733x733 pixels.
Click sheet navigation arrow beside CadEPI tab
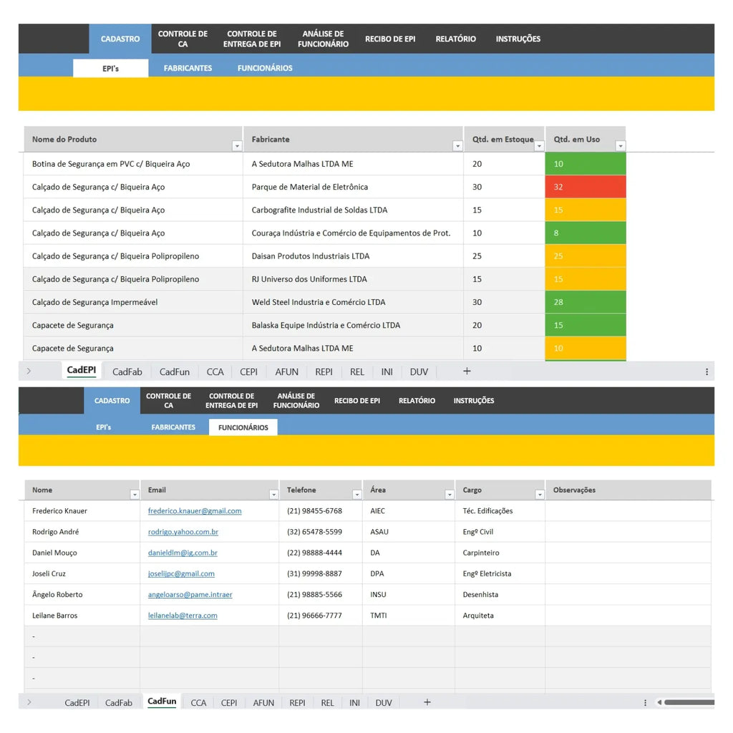(29, 372)
